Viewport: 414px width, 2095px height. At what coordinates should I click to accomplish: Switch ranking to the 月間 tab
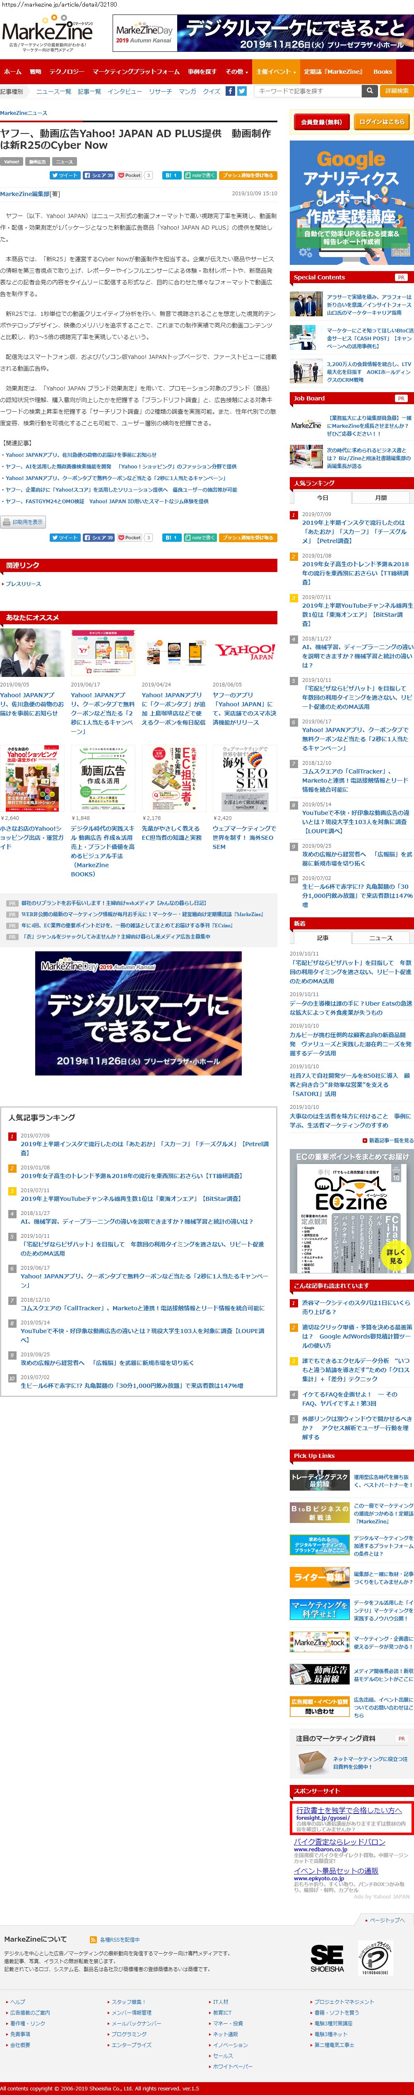[381, 498]
